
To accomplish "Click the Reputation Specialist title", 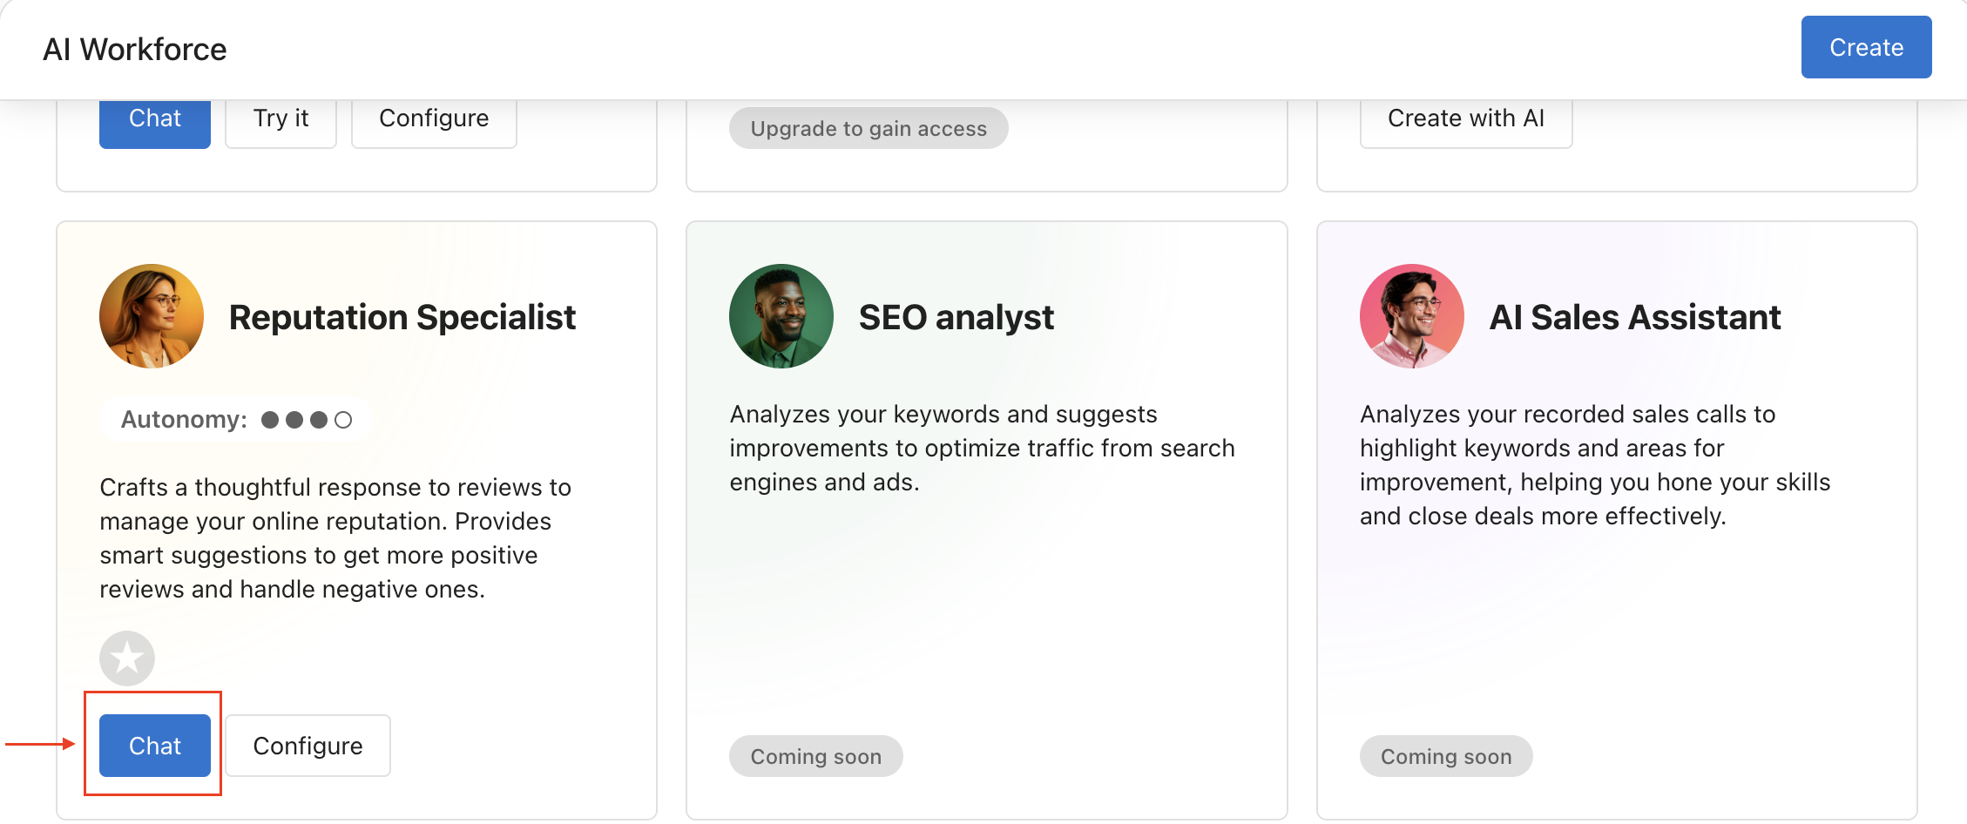I will (x=402, y=318).
